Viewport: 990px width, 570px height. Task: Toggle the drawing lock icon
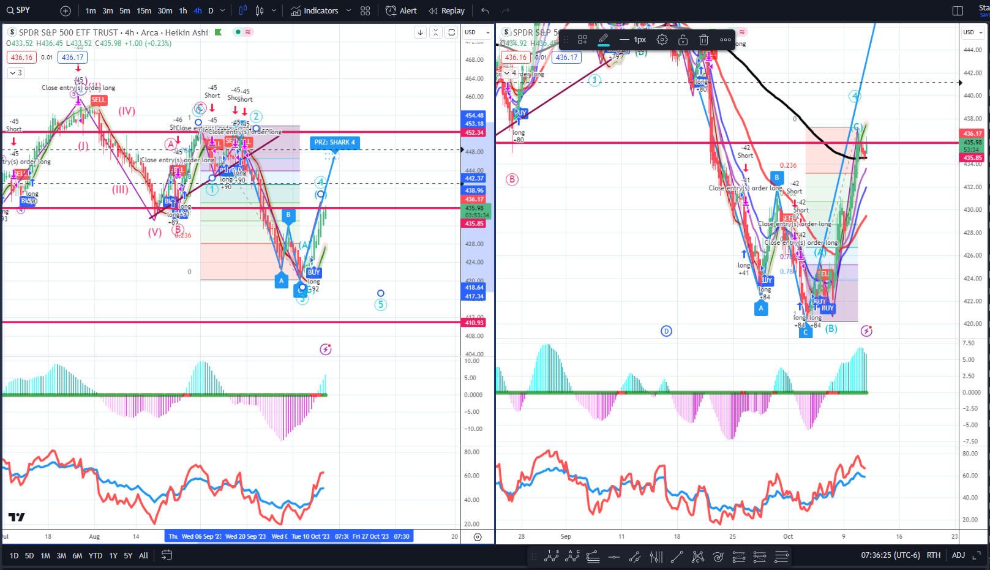pyautogui.click(x=683, y=40)
